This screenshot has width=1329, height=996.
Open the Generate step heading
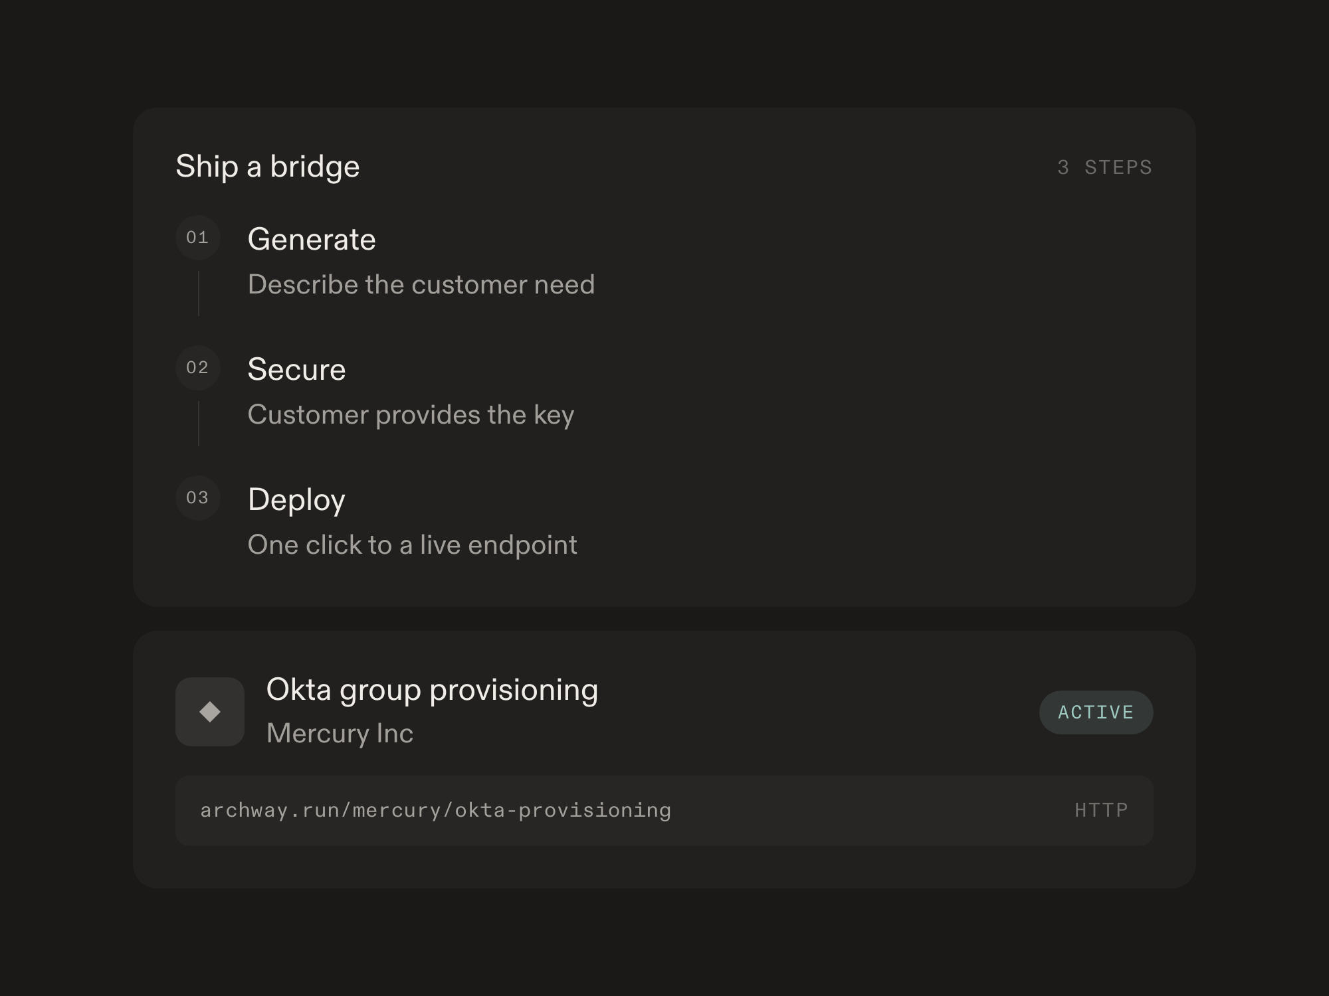pyautogui.click(x=312, y=239)
